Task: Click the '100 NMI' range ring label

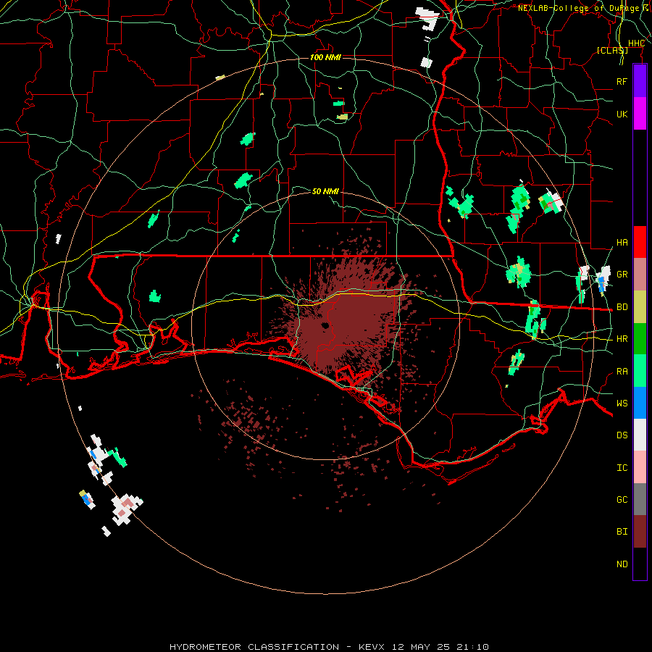Action: click(x=325, y=57)
